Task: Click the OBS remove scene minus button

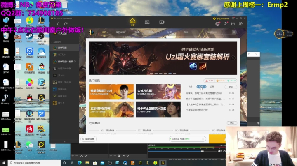Action: (77, 156)
